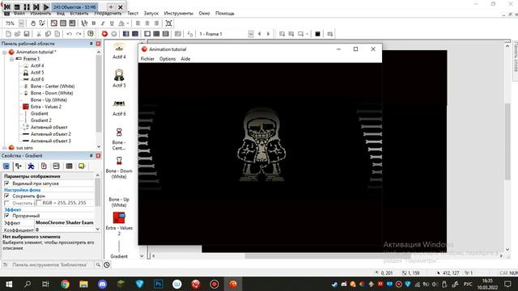This screenshot has height=291, width=518.
Task: Go to previous frame arrow
Action: (x=259, y=34)
